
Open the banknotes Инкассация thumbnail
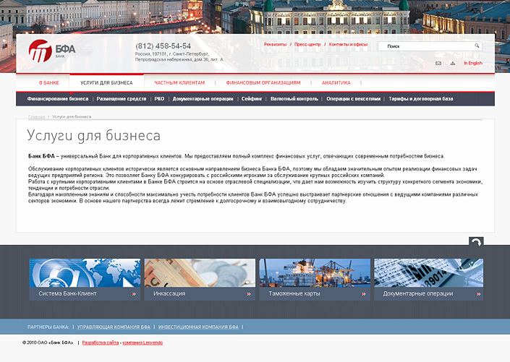click(200, 272)
